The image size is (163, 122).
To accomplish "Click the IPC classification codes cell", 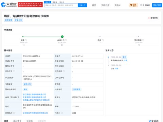I will [x=37, y=78].
